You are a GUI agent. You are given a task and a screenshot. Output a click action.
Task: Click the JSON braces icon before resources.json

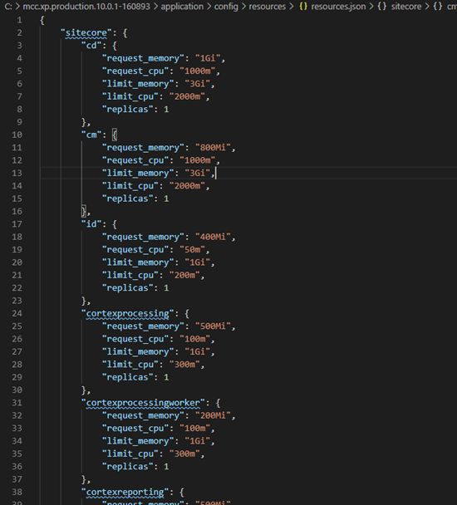click(303, 7)
